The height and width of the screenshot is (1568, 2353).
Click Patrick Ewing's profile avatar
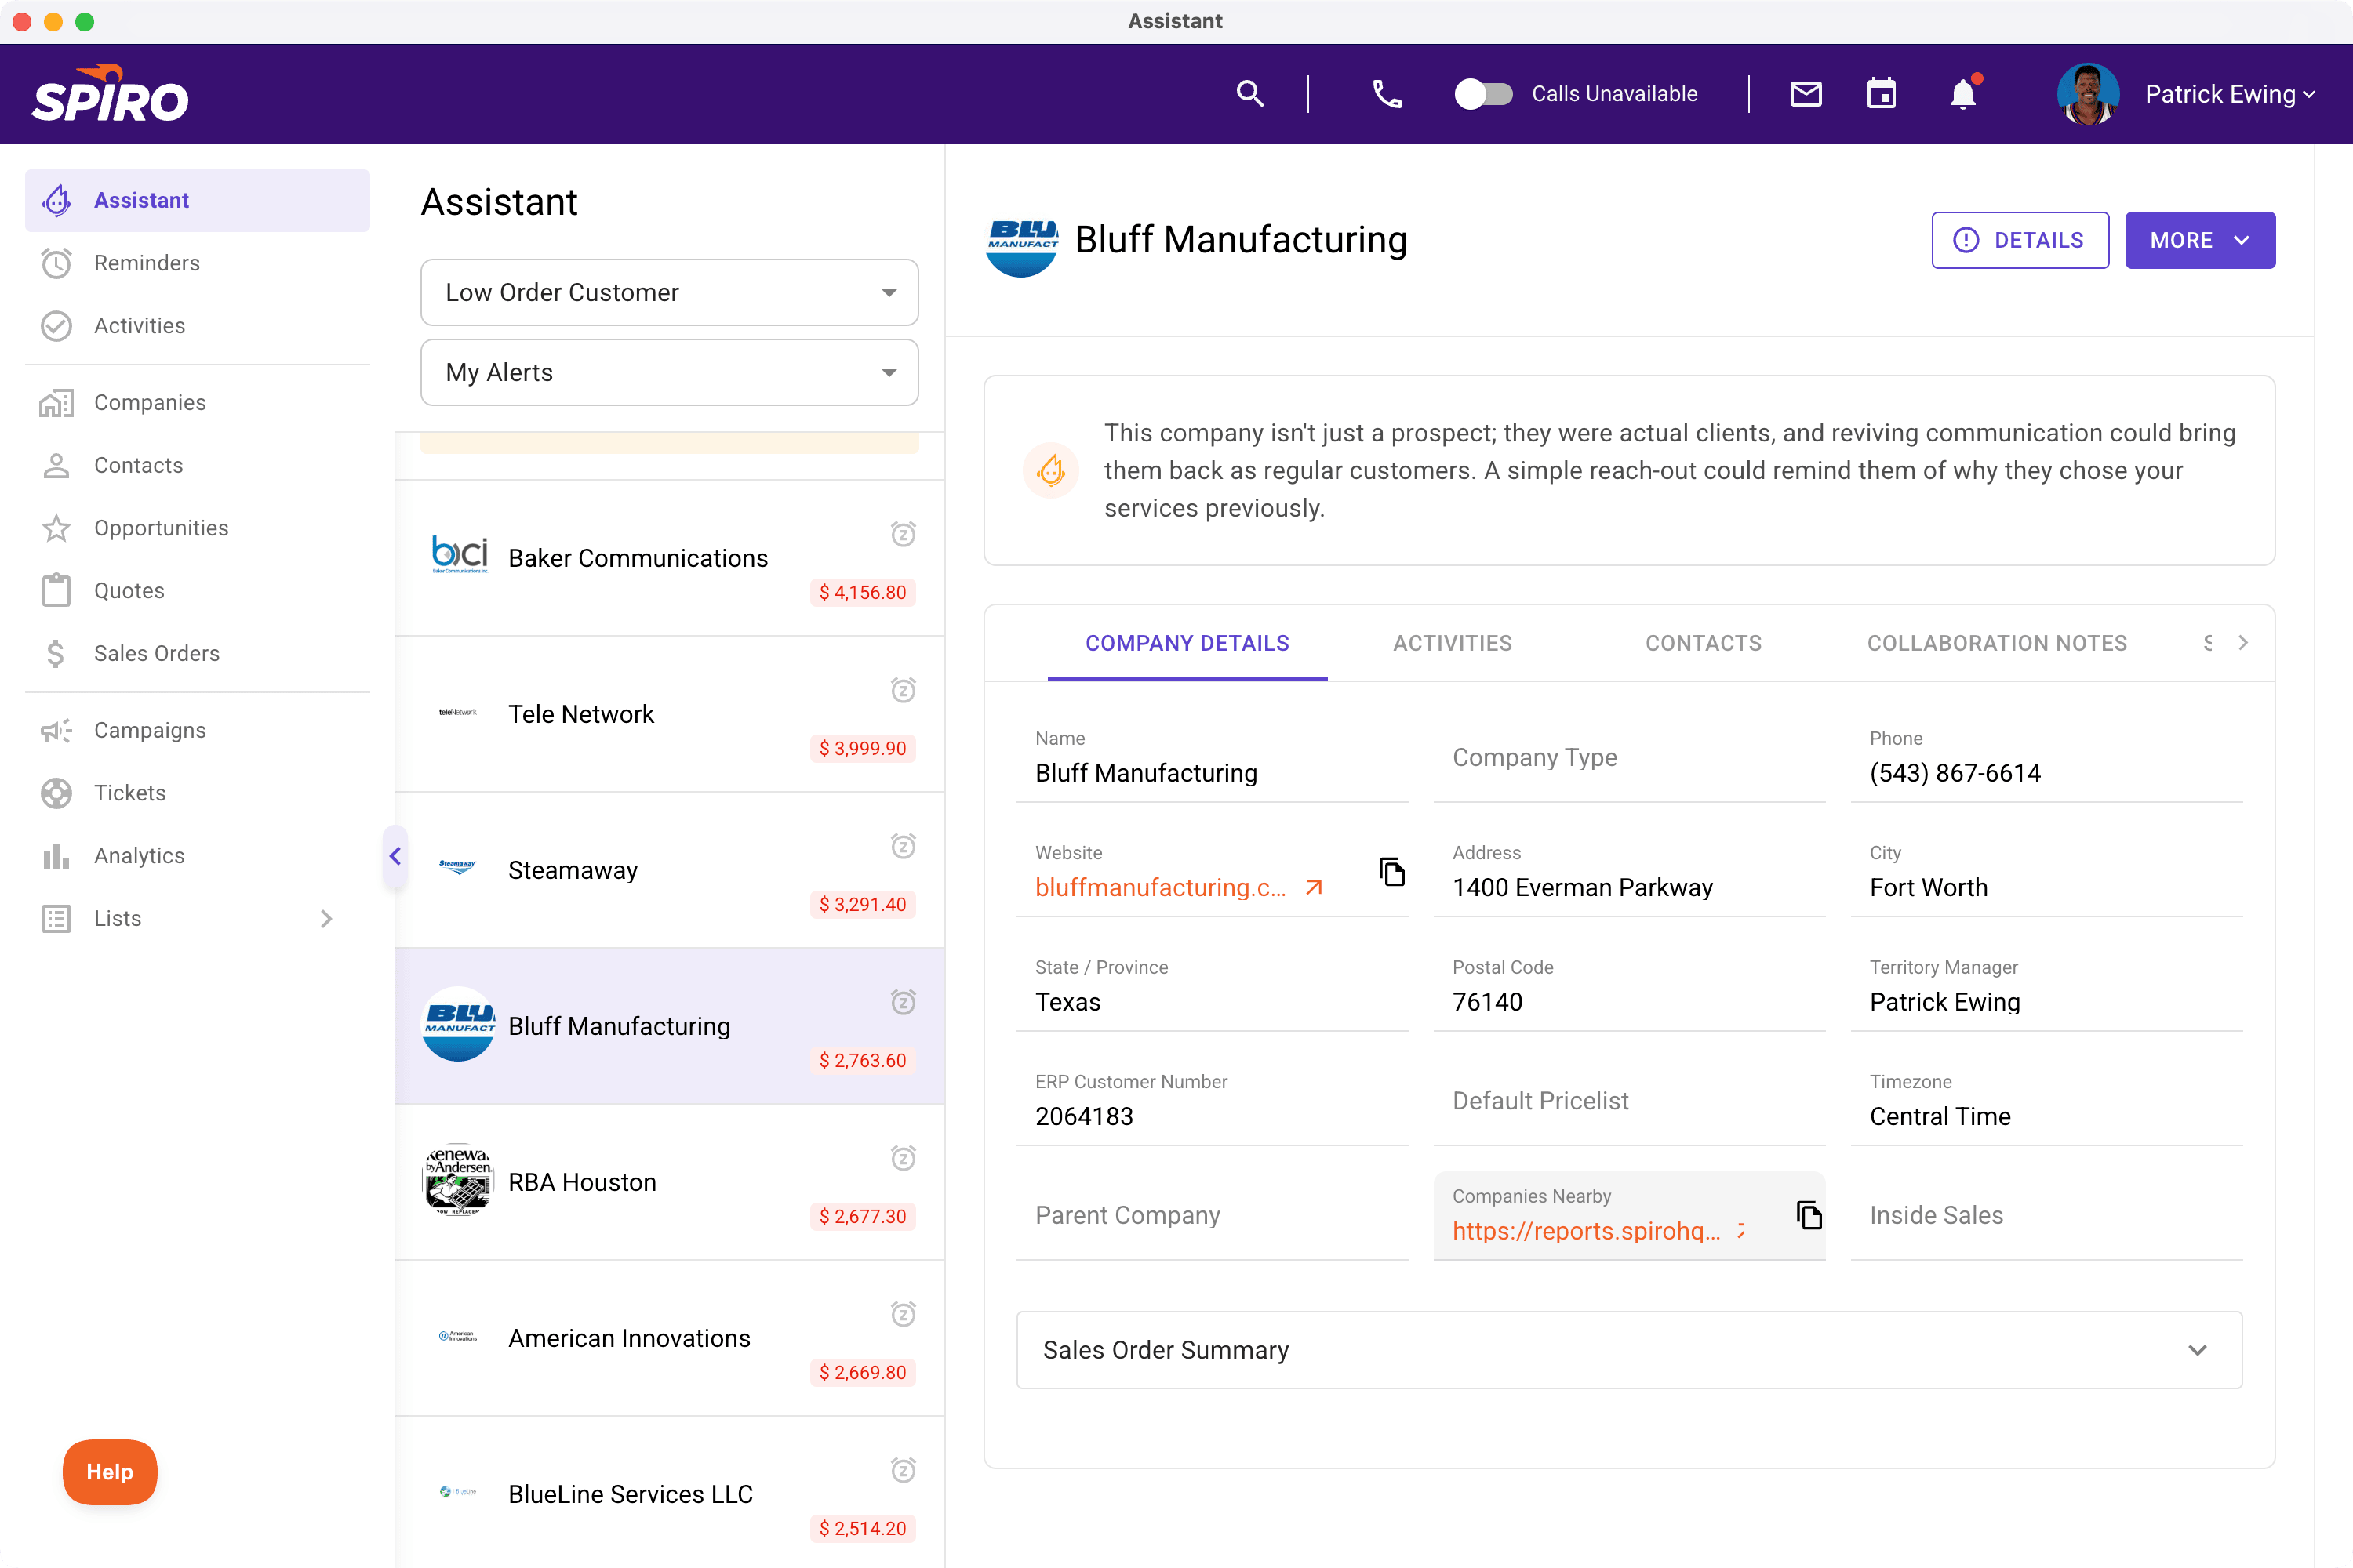[2088, 94]
